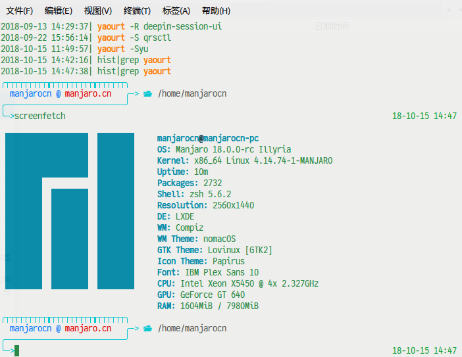Open the 视图(V) menu
The width and height of the screenshot is (462, 357).
click(x=98, y=11)
